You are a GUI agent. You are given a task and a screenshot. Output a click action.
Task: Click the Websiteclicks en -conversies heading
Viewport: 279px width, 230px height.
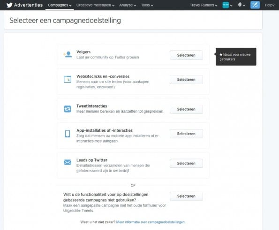[103, 76]
